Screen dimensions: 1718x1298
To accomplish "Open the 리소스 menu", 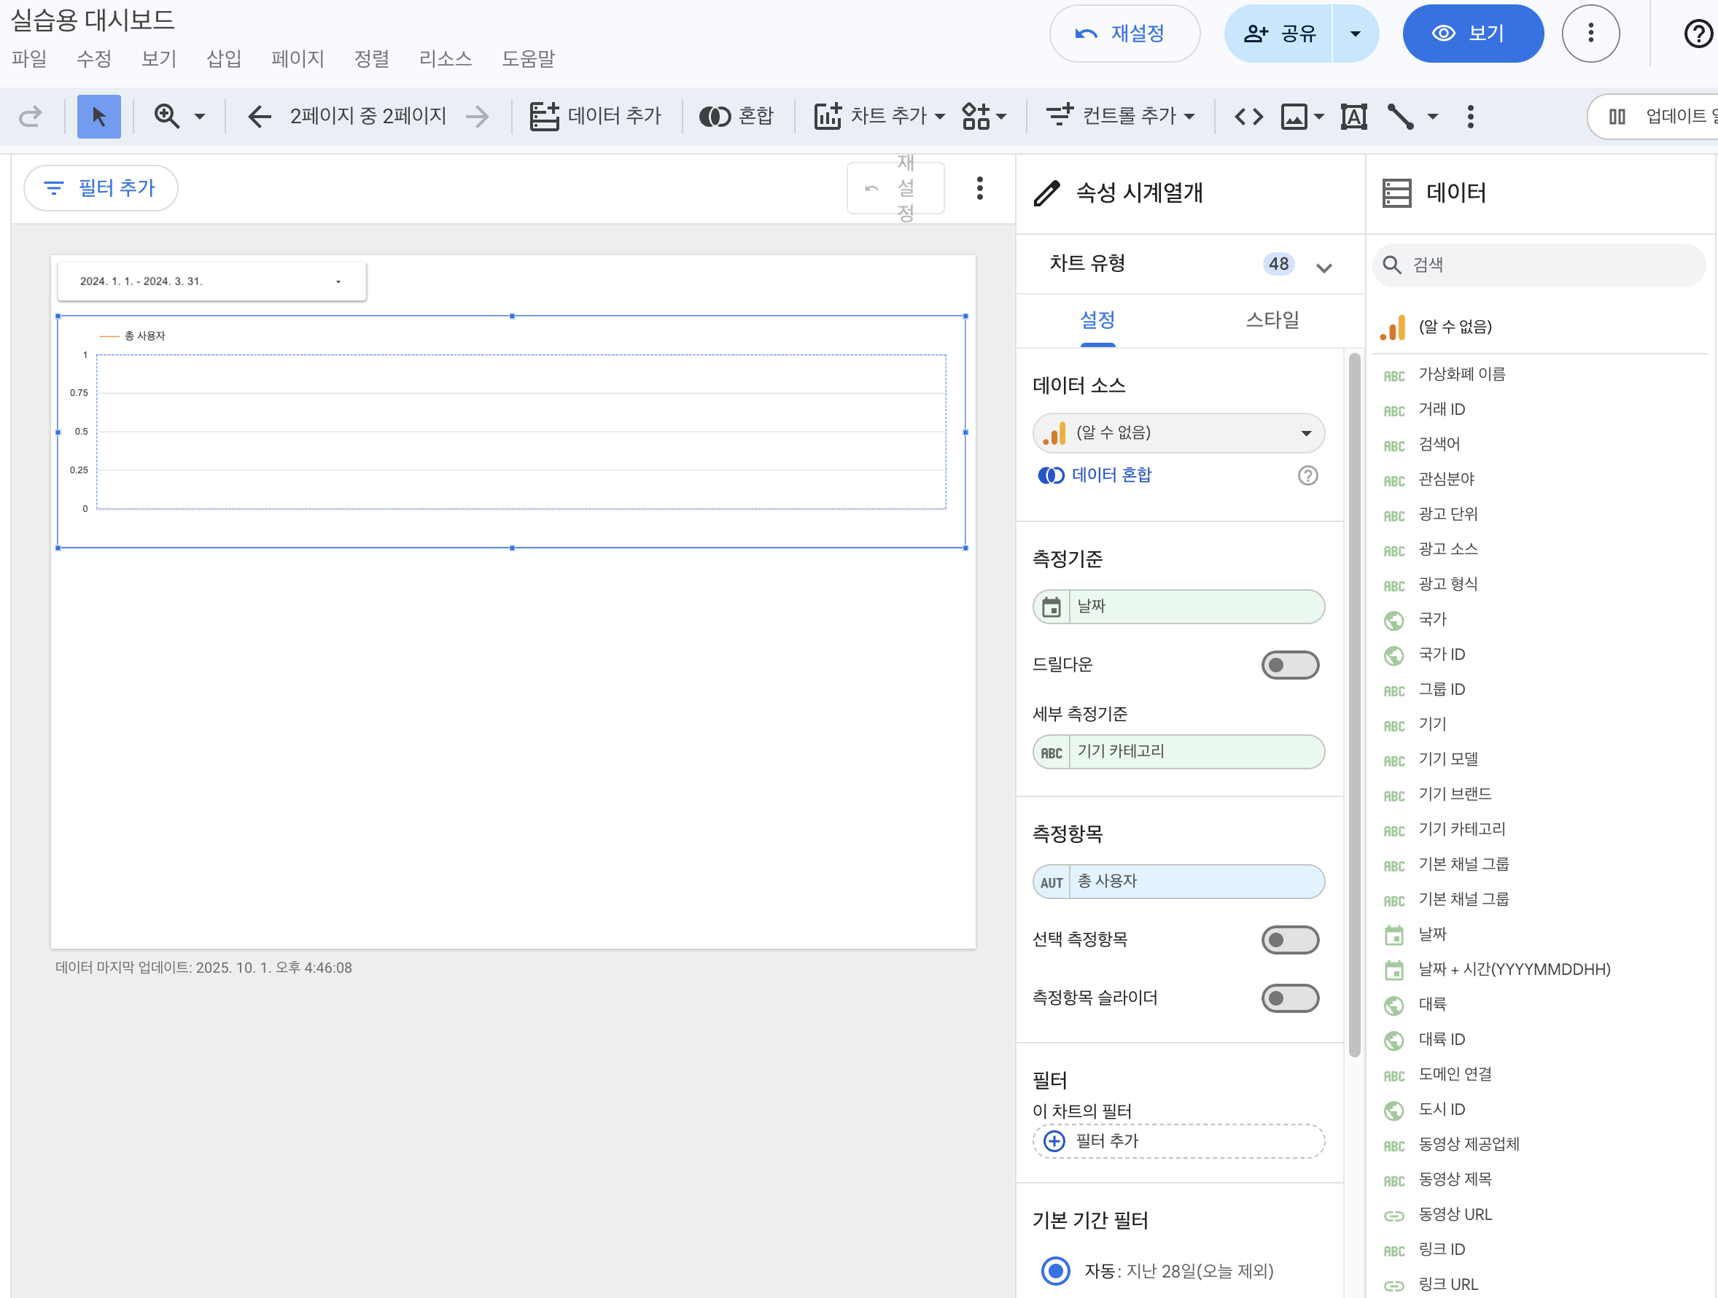I will (445, 59).
